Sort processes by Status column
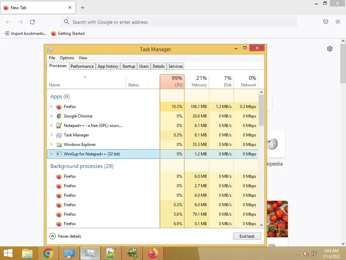The height and width of the screenshot is (260, 346). [x=143, y=82]
